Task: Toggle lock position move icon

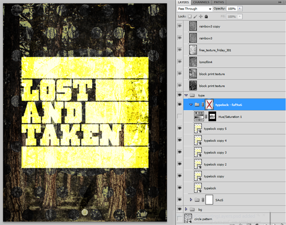Action: (x=201, y=16)
